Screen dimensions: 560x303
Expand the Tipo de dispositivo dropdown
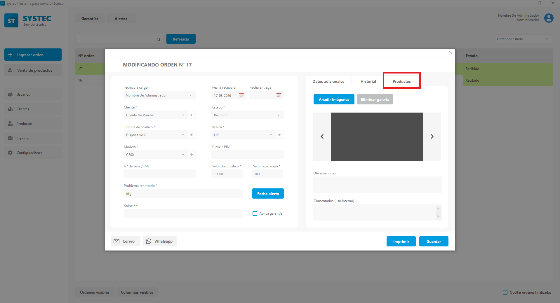tap(155, 135)
